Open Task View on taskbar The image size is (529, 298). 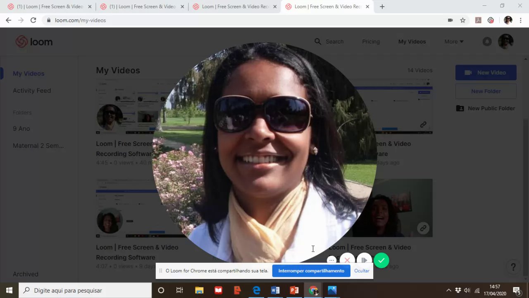tap(179, 290)
